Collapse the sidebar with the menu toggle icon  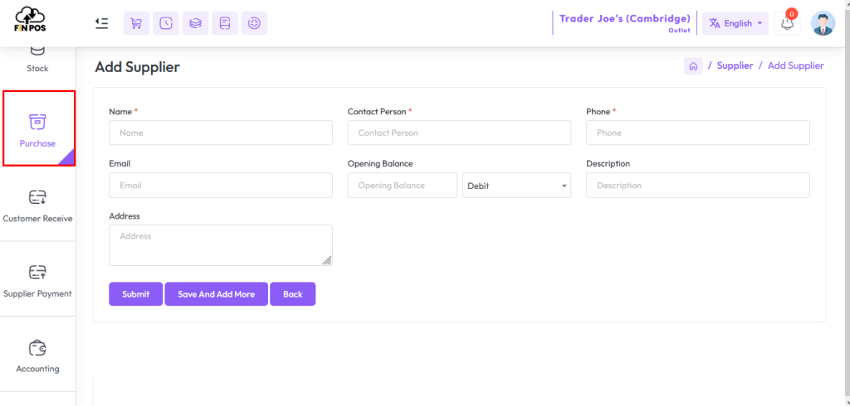[x=101, y=23]
